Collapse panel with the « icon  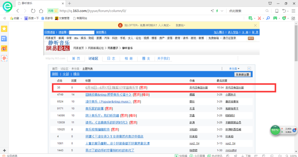click(249, 69)
